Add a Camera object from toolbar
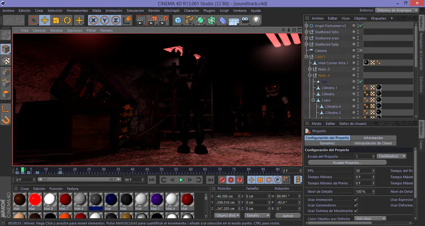 pos(245,20)
